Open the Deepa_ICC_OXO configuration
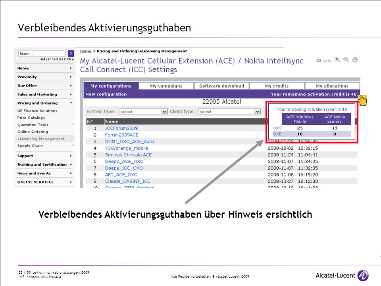Screen dimensions: 381x286 click(124, 168)
